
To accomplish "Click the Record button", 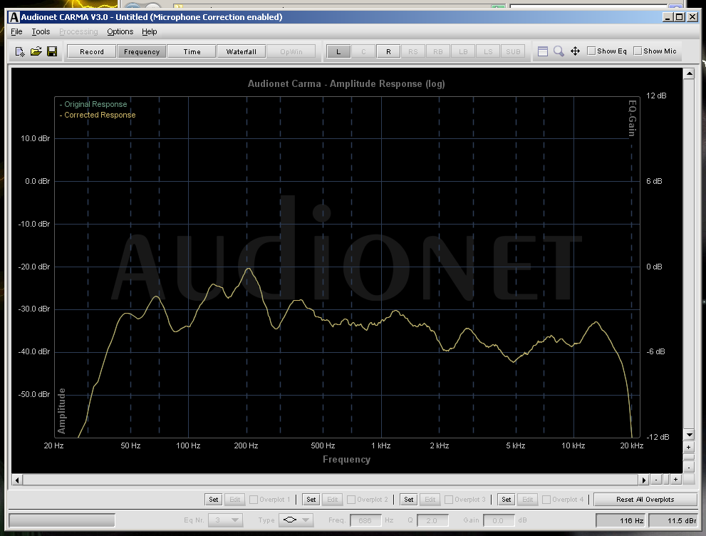I will coord(92,52).
